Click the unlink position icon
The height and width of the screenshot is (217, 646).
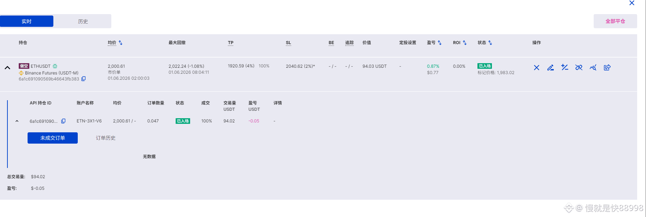579,67
